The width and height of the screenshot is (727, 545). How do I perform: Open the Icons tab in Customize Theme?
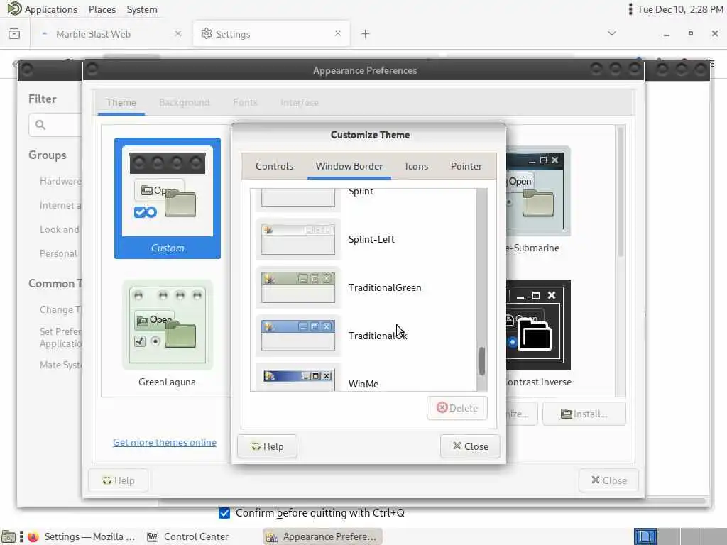click(x=416, y=166)
